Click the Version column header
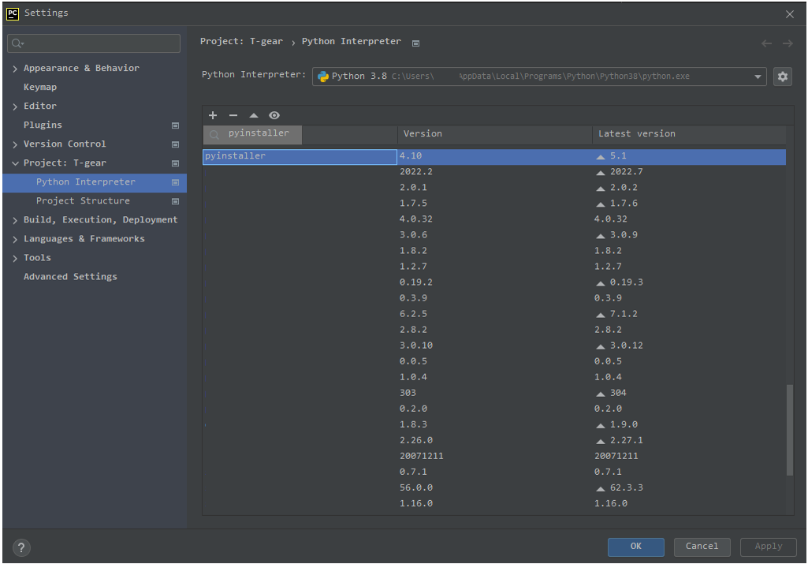The height and width of the screenshot is (564, 808). [495, 134]
